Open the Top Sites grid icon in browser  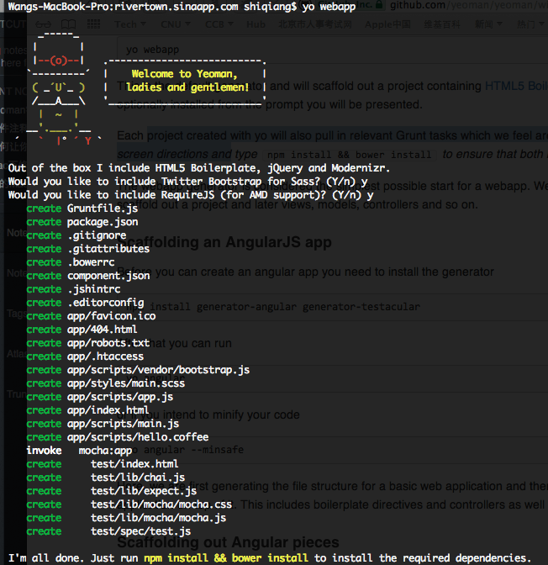coord(93,24)
